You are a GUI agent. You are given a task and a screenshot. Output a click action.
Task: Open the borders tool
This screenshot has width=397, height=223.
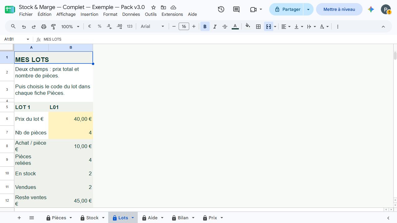pos(258,27)
